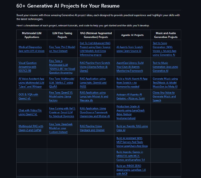Open OCR & VQA with Qwen2-VL link
Screen dimensions: 201x178
pos(28,96)
